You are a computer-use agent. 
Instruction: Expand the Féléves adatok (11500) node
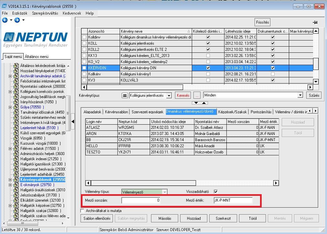coord(10,149)
